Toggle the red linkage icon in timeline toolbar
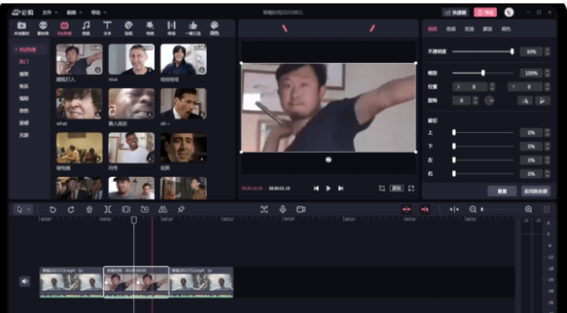Image resolution: width=567 pixels, height=313 pixels. pyautogui.click(x=425, y=210)
